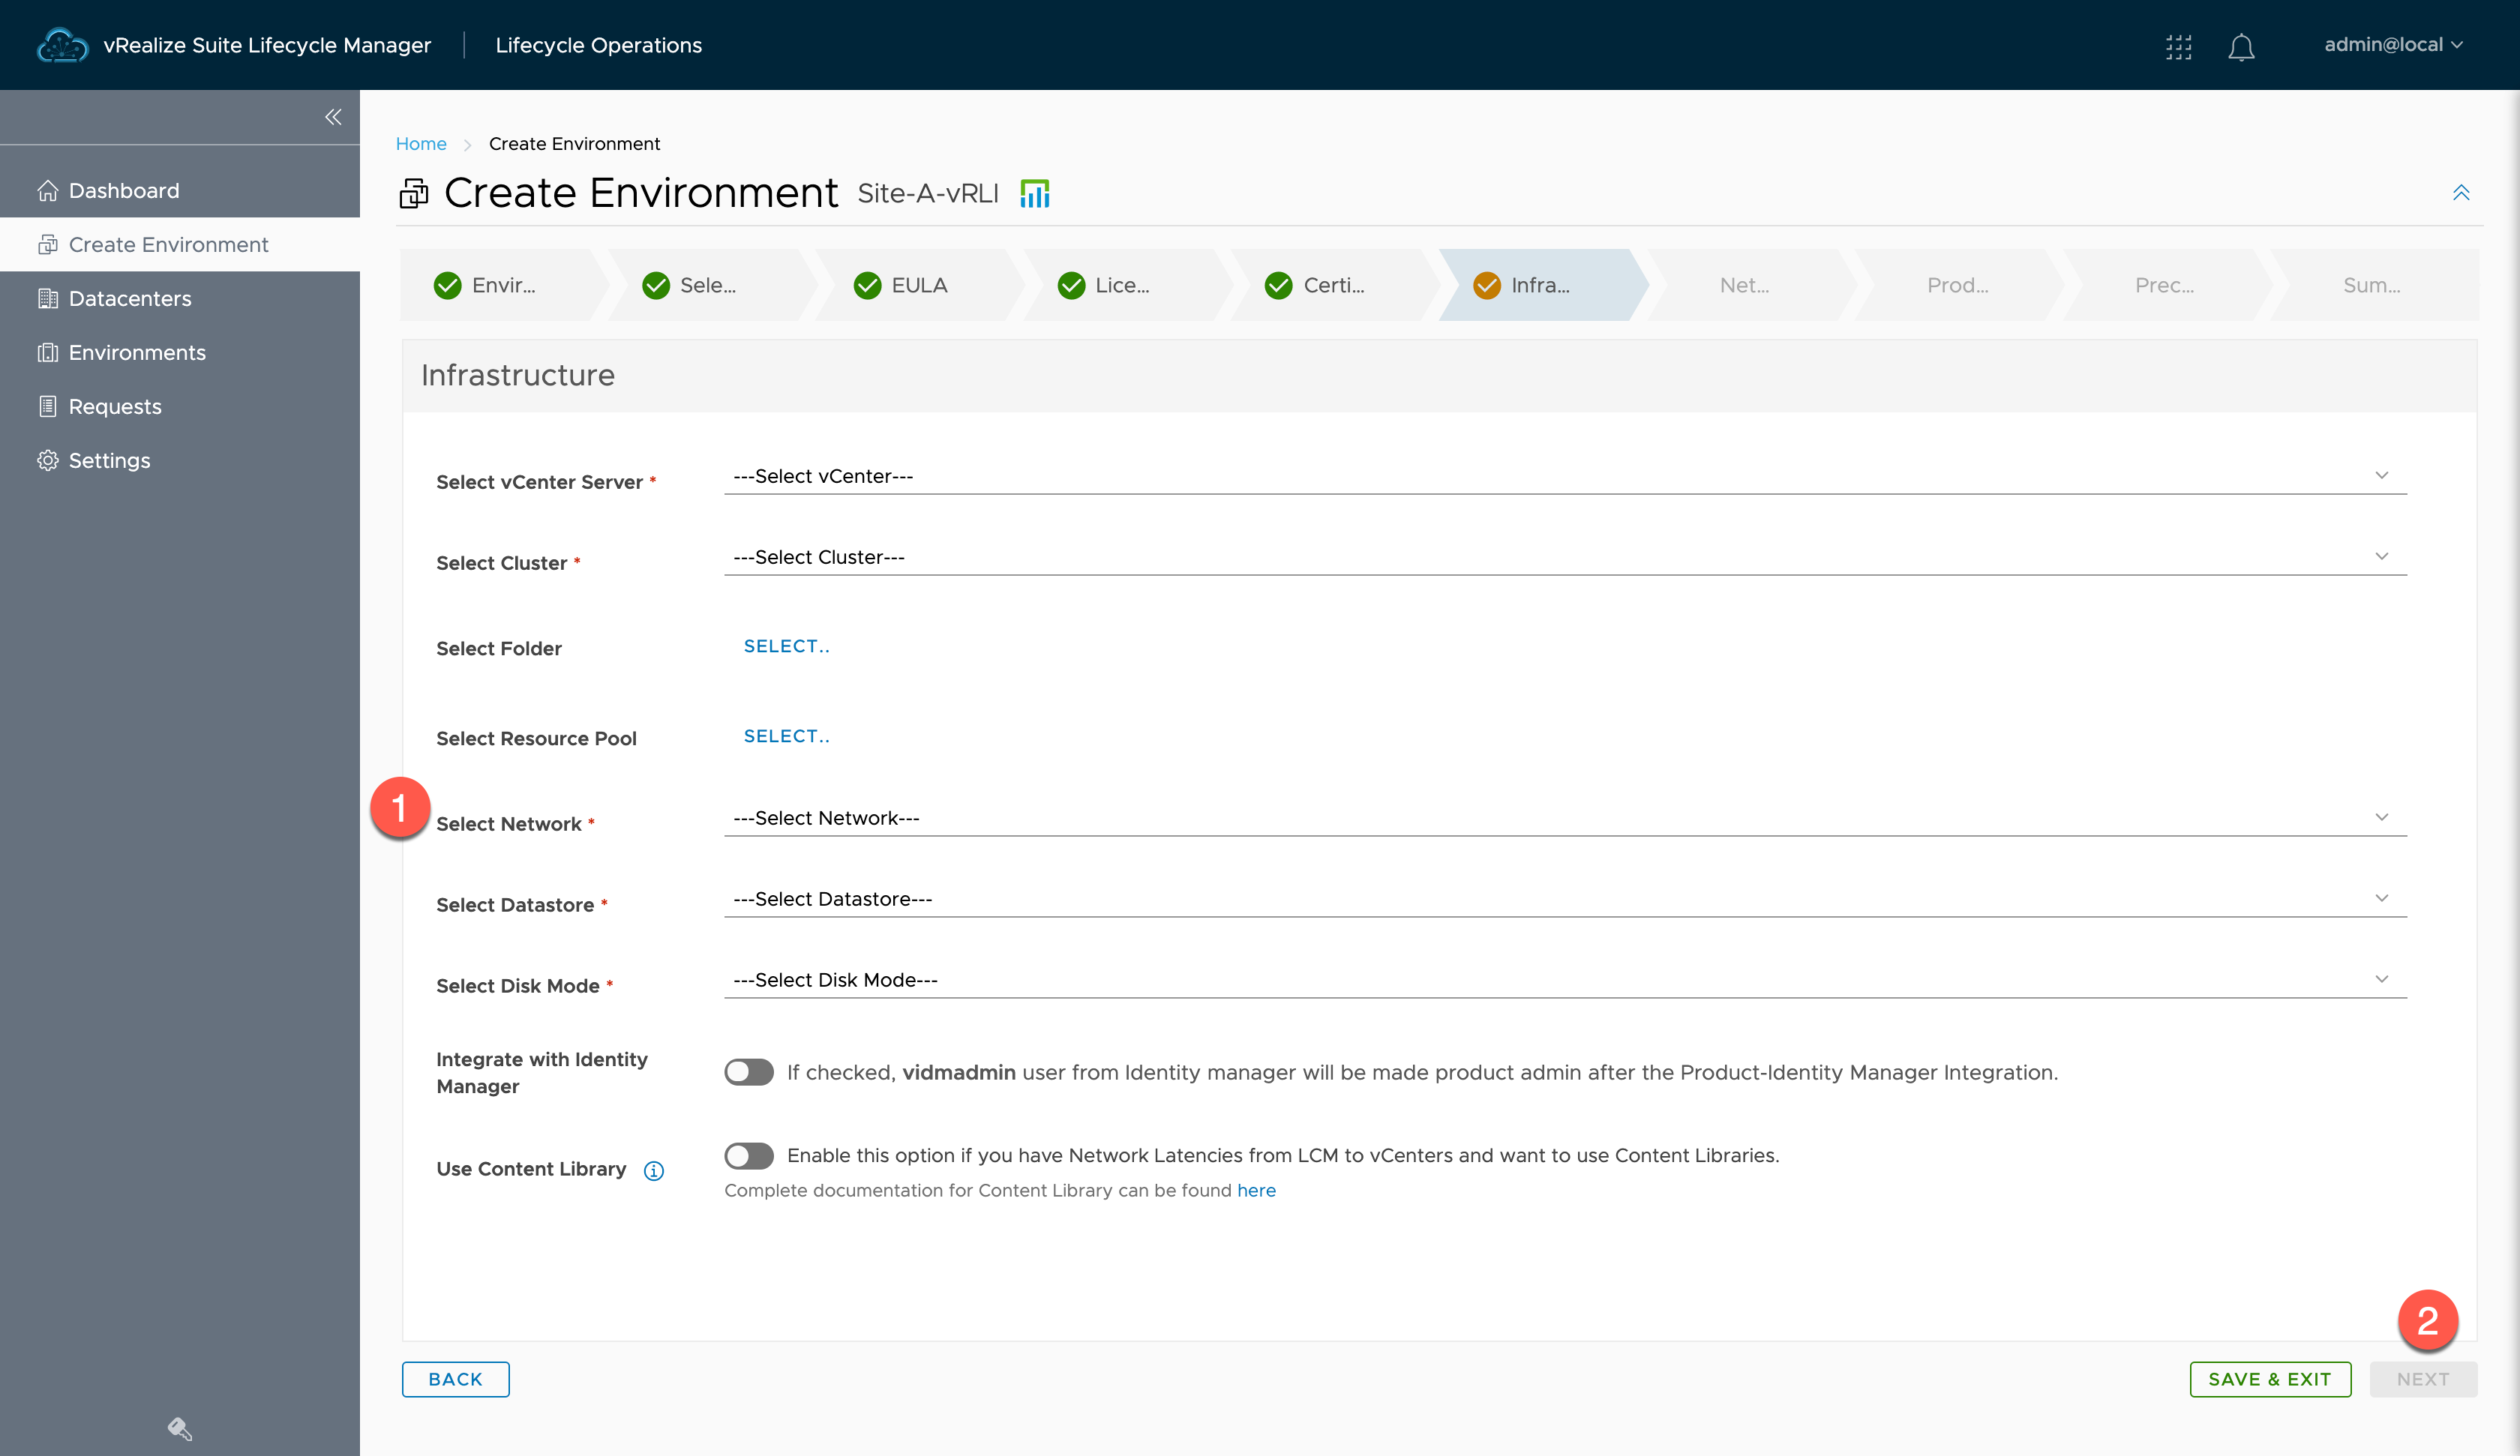Open the Select vCenter Server dropdown
This screenshot has width=2520, height=1456.
[1565, 476]
